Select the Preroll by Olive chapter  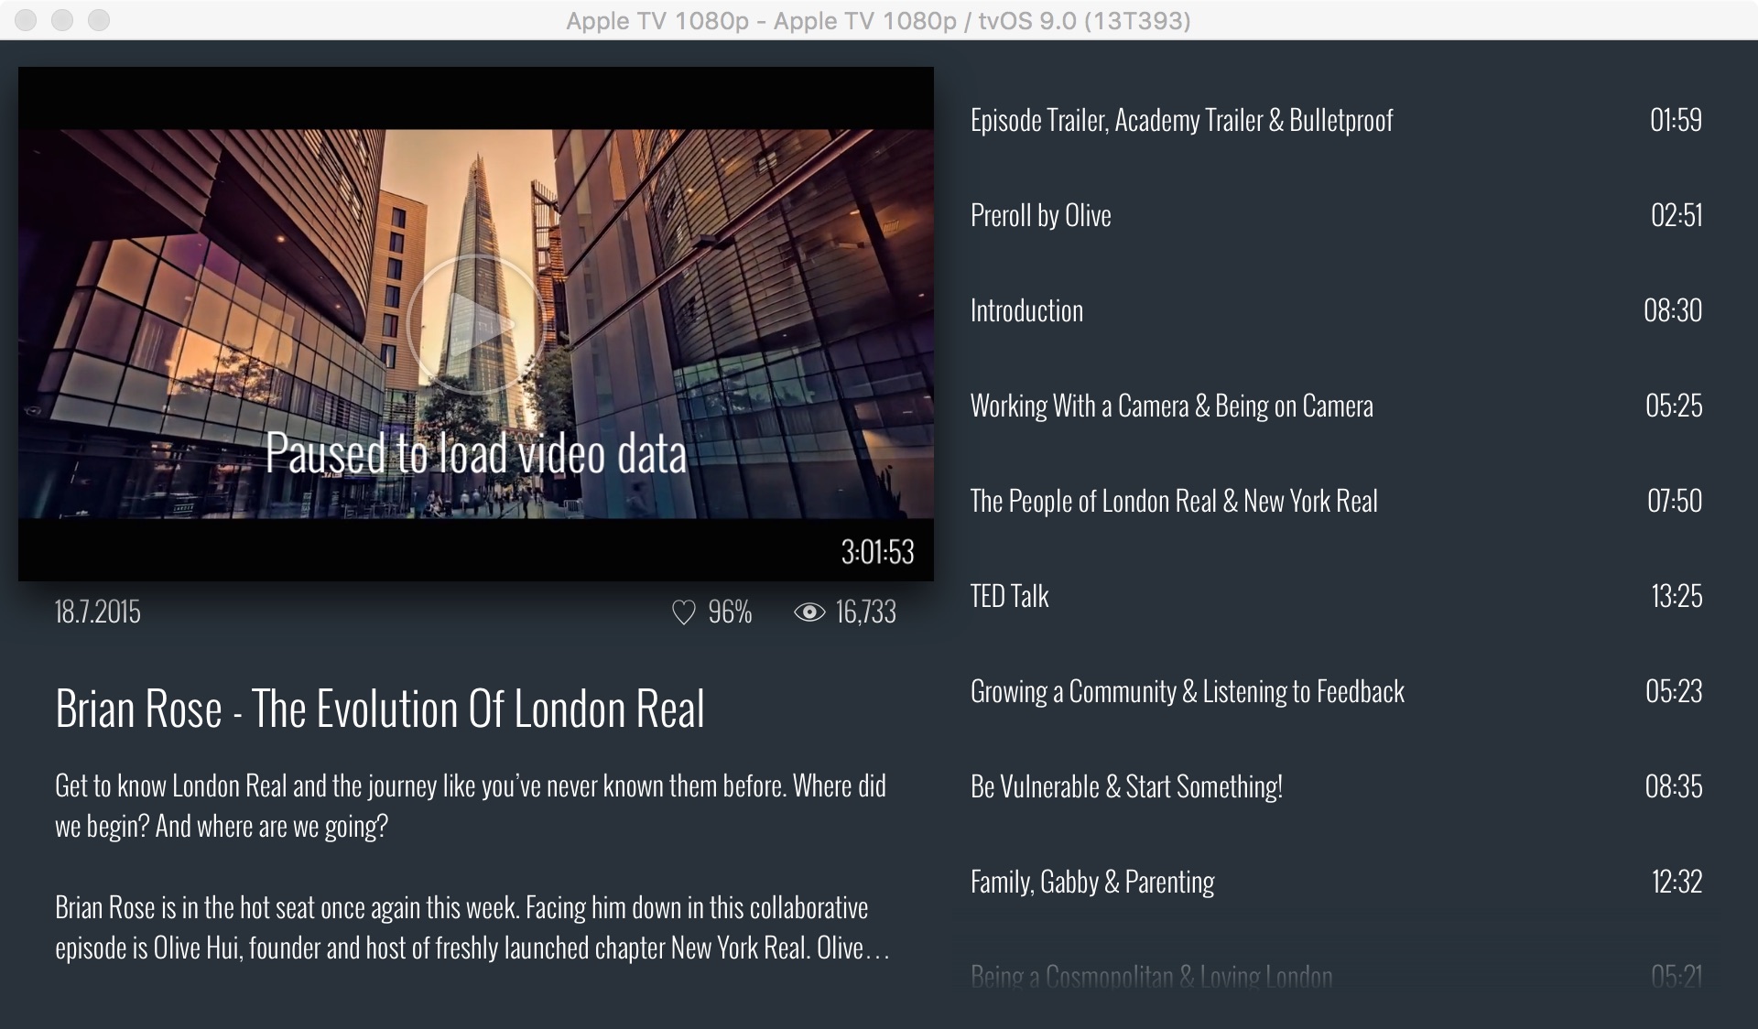(1336, 215)
